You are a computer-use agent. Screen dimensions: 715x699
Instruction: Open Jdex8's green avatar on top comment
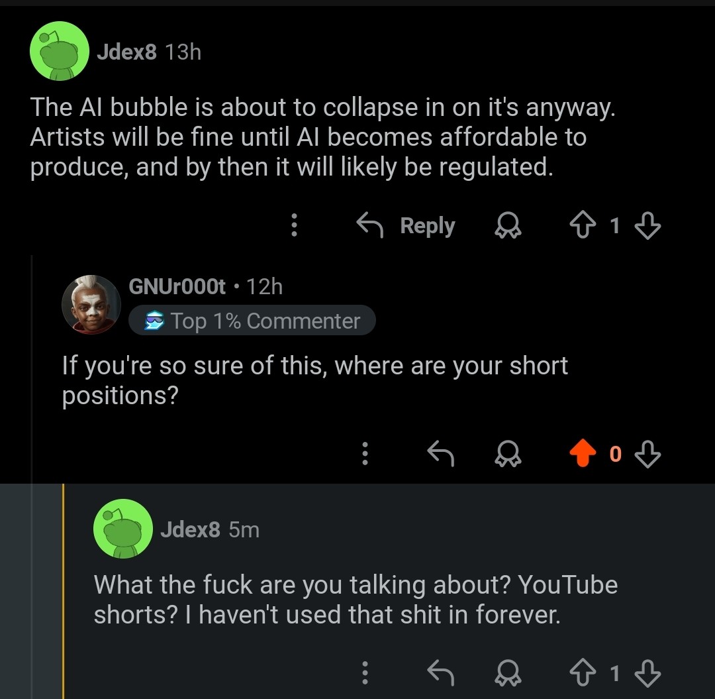coord(60,51)
